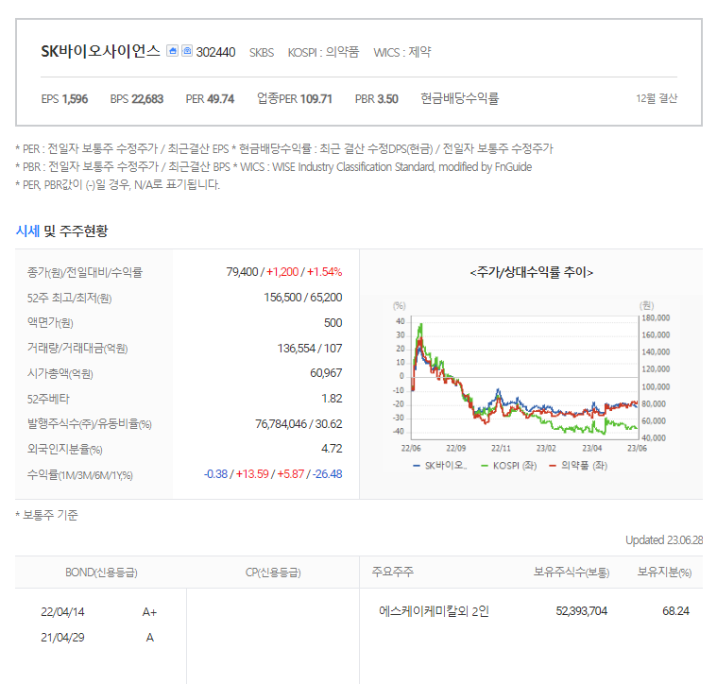Click the * 보통주 기준 footnote
Image resolution: width=717 pixels, height=684 pixels.
(x=46, y=515)
